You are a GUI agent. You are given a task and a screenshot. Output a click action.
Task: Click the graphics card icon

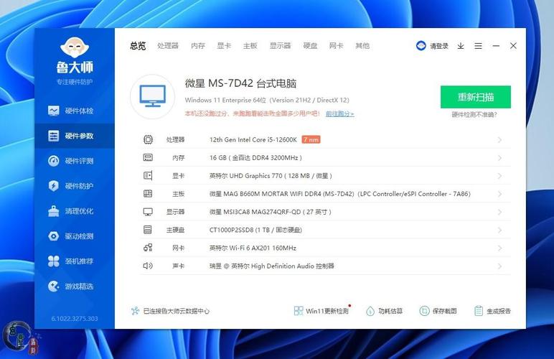[148, 176]
